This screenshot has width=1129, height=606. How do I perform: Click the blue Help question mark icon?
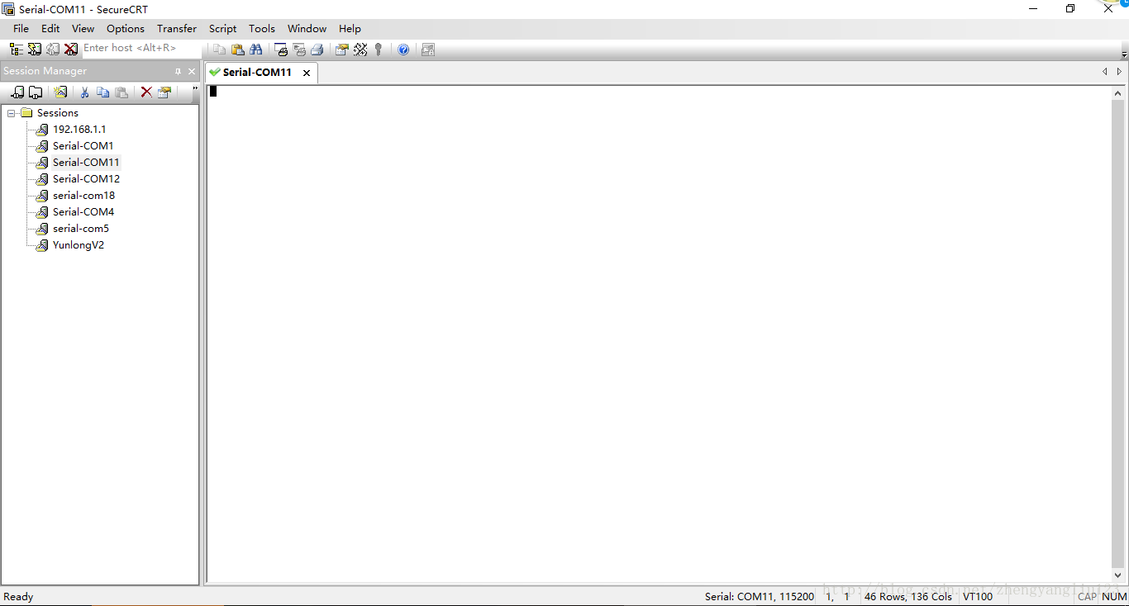click(403, 50)
